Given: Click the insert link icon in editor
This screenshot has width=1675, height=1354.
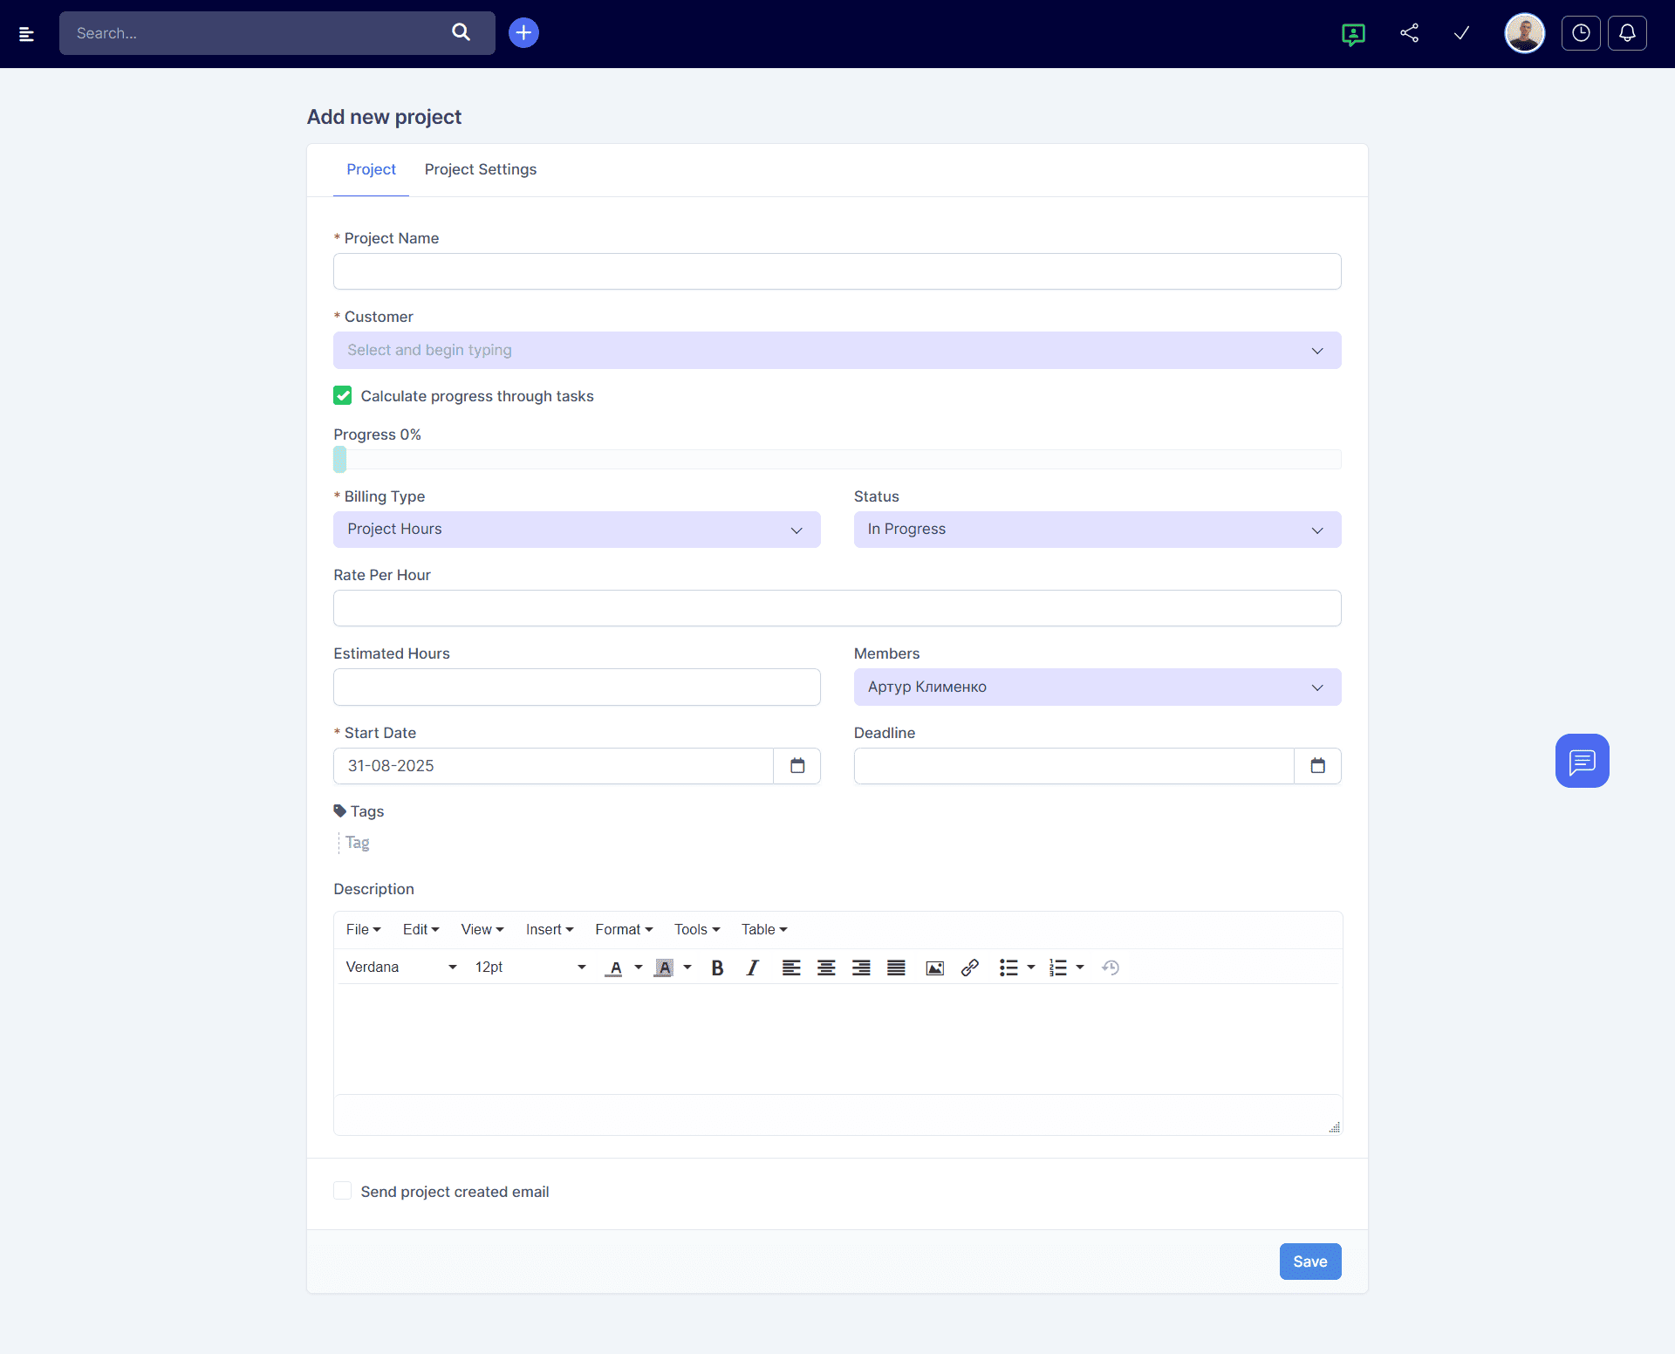Looking at the screenshot, I should pyautogui.click(x=969, y=968).
